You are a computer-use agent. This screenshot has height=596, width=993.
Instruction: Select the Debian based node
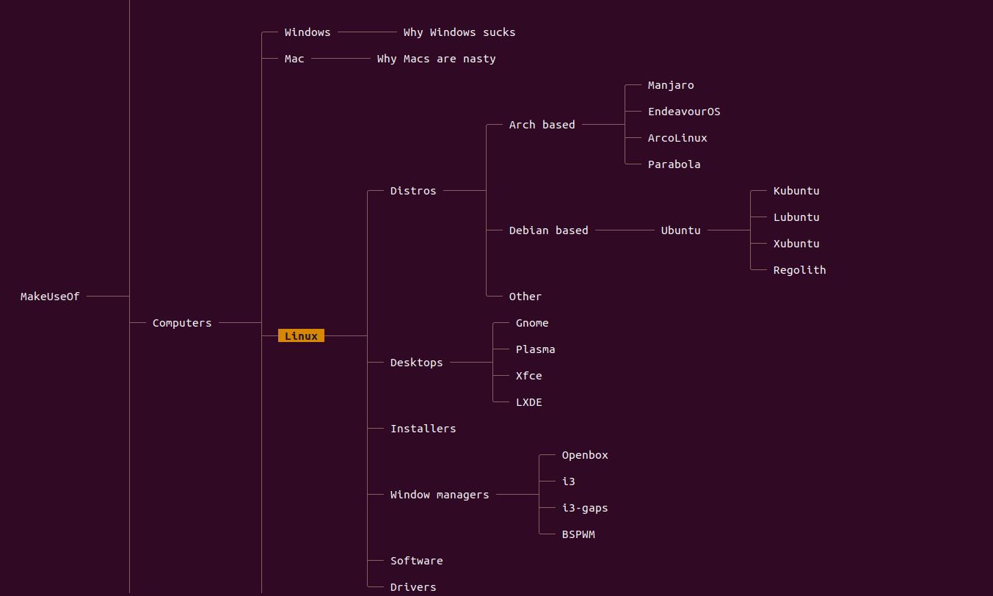(549, 230)
